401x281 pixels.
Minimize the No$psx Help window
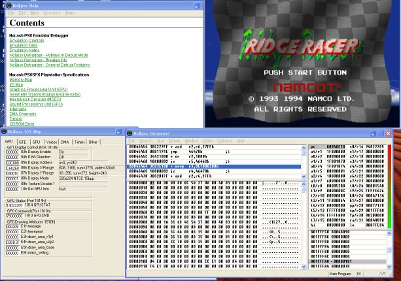(196, 6)
